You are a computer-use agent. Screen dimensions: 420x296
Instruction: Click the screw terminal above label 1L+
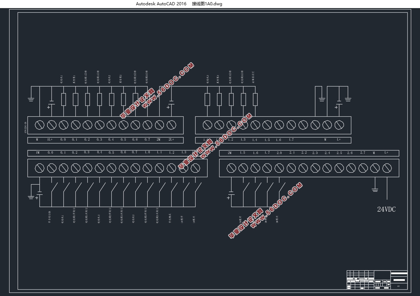51,125
